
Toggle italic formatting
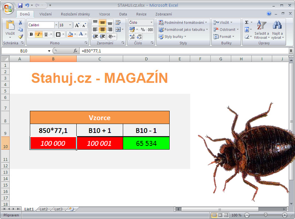39,34
